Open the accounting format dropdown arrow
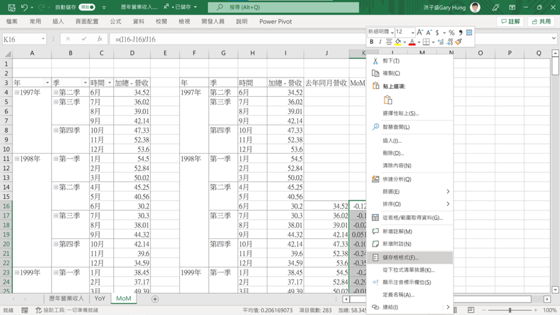This screenshot has width=560, height=315. (x=444, y=33)
